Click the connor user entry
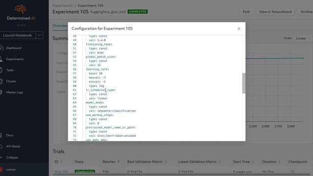This screenshot has width=313, height=176. click(11, 170)
